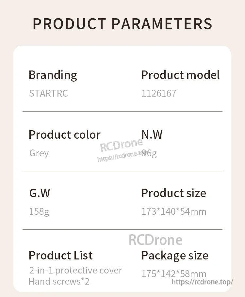
Task: Select the Product model label
Action: [x=180, y=75]
